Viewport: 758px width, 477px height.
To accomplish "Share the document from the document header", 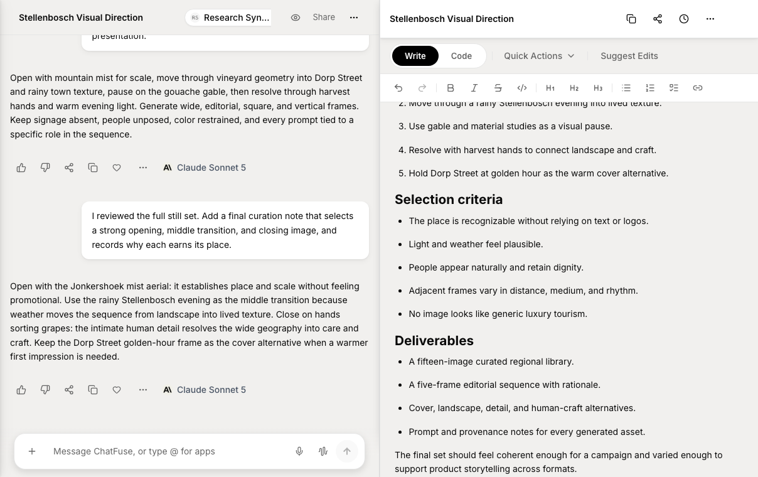I will click(x=658, y=19).
